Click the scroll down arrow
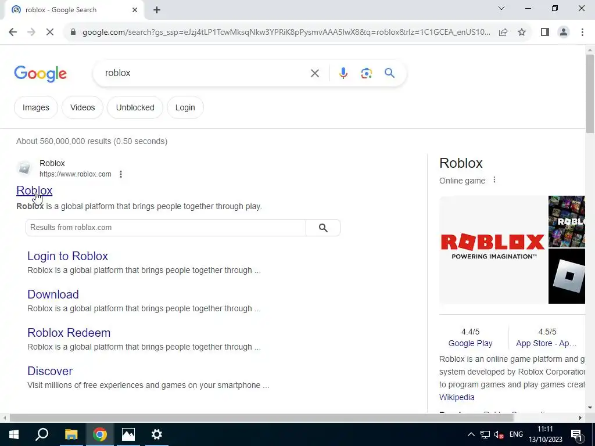 [x=590, y=408]
